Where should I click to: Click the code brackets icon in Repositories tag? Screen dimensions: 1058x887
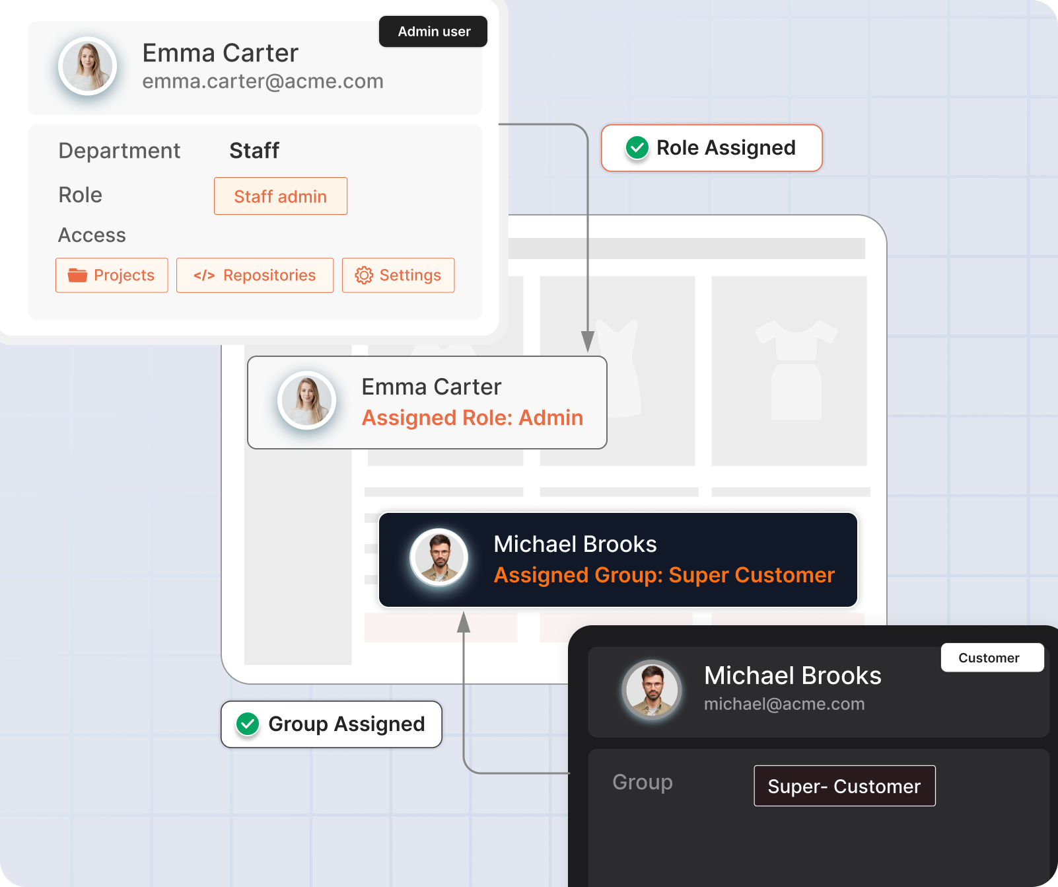coord(204,276)
